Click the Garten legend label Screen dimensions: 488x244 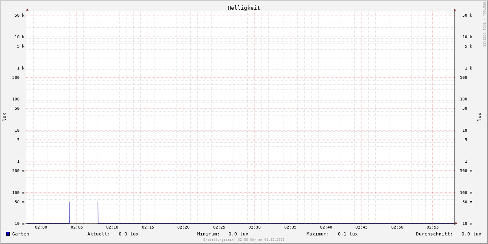[20, 234]
